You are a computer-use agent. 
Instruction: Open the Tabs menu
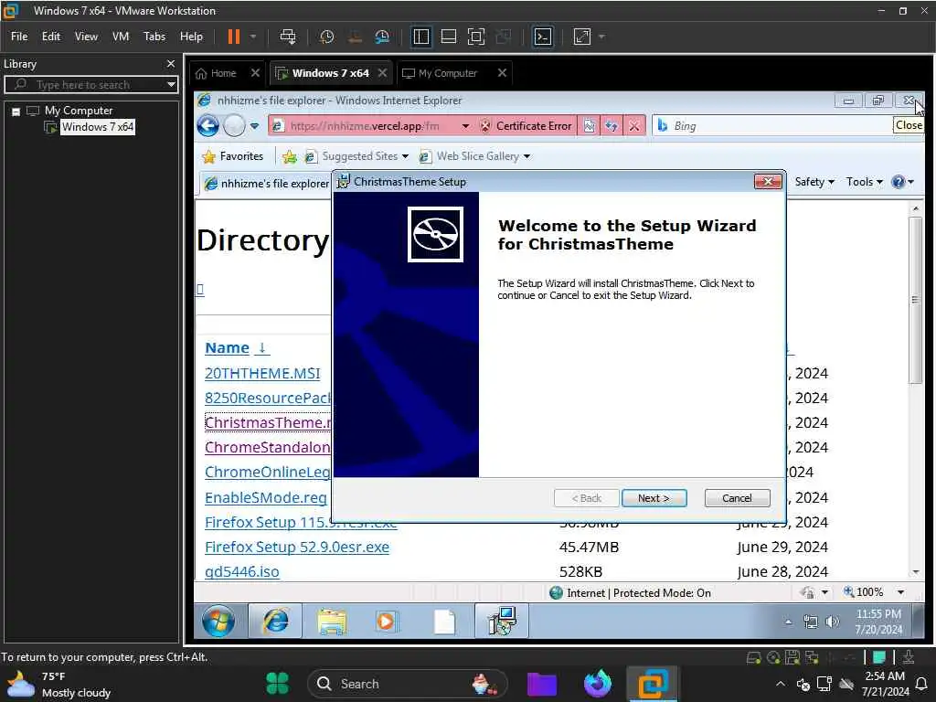(x=154, y=37)
